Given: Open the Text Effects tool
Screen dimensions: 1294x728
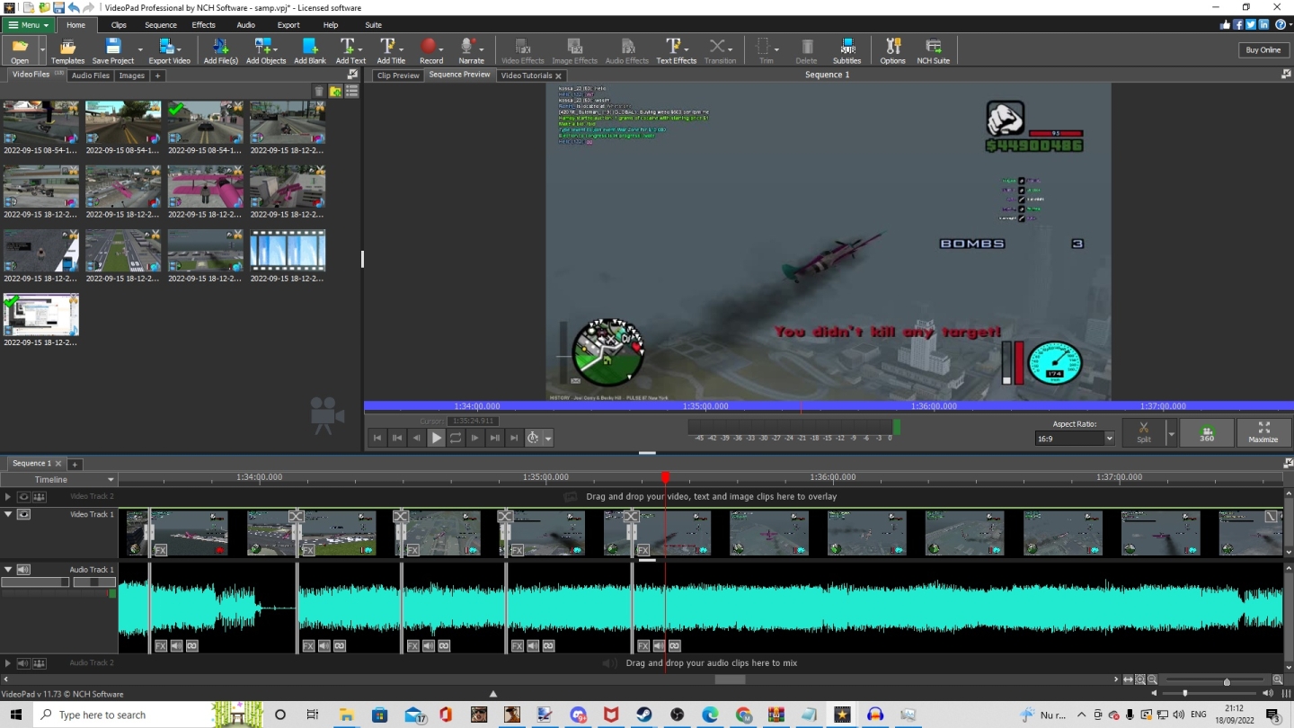Looking at the screenshot, I should [676, 49].
